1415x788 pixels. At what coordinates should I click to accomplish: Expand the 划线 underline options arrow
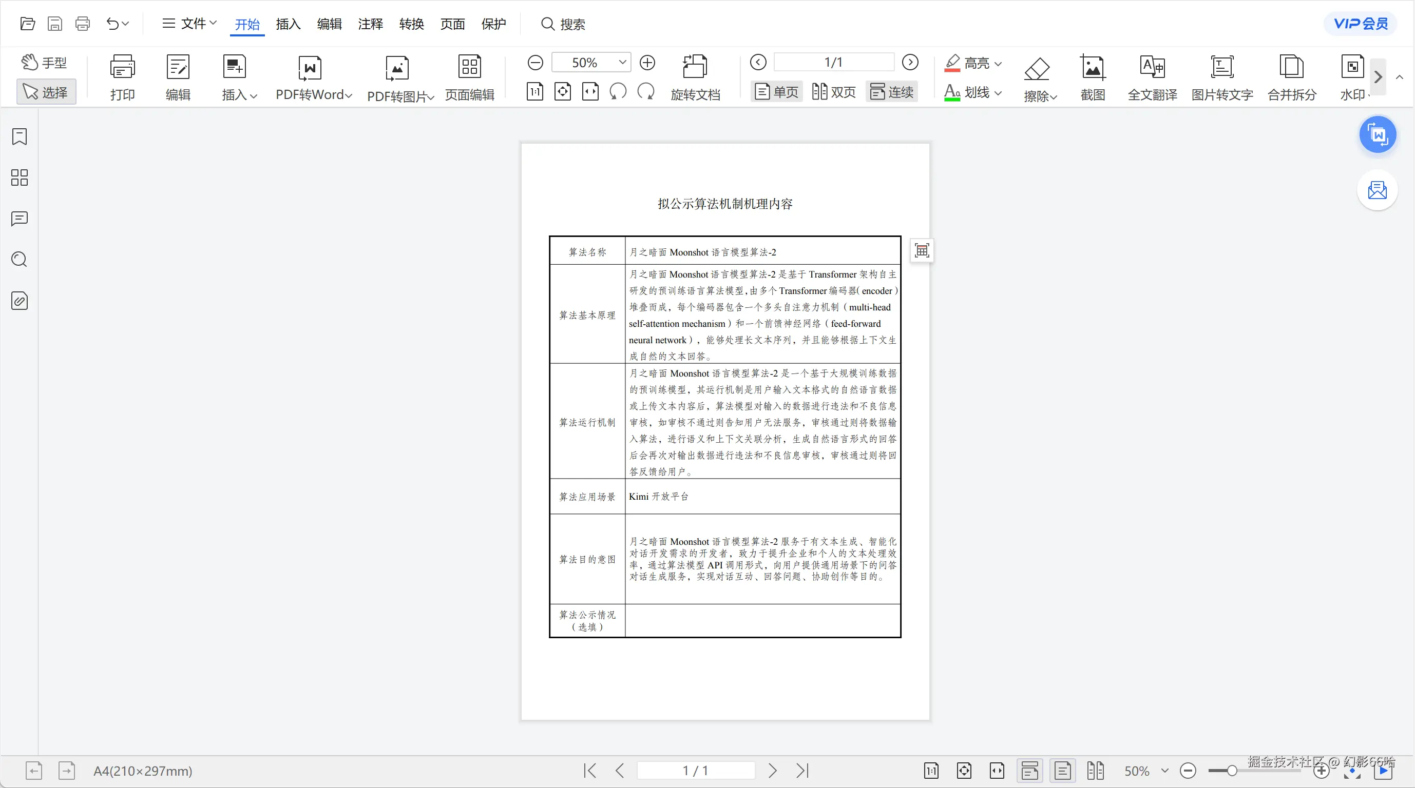pos(998,93)
